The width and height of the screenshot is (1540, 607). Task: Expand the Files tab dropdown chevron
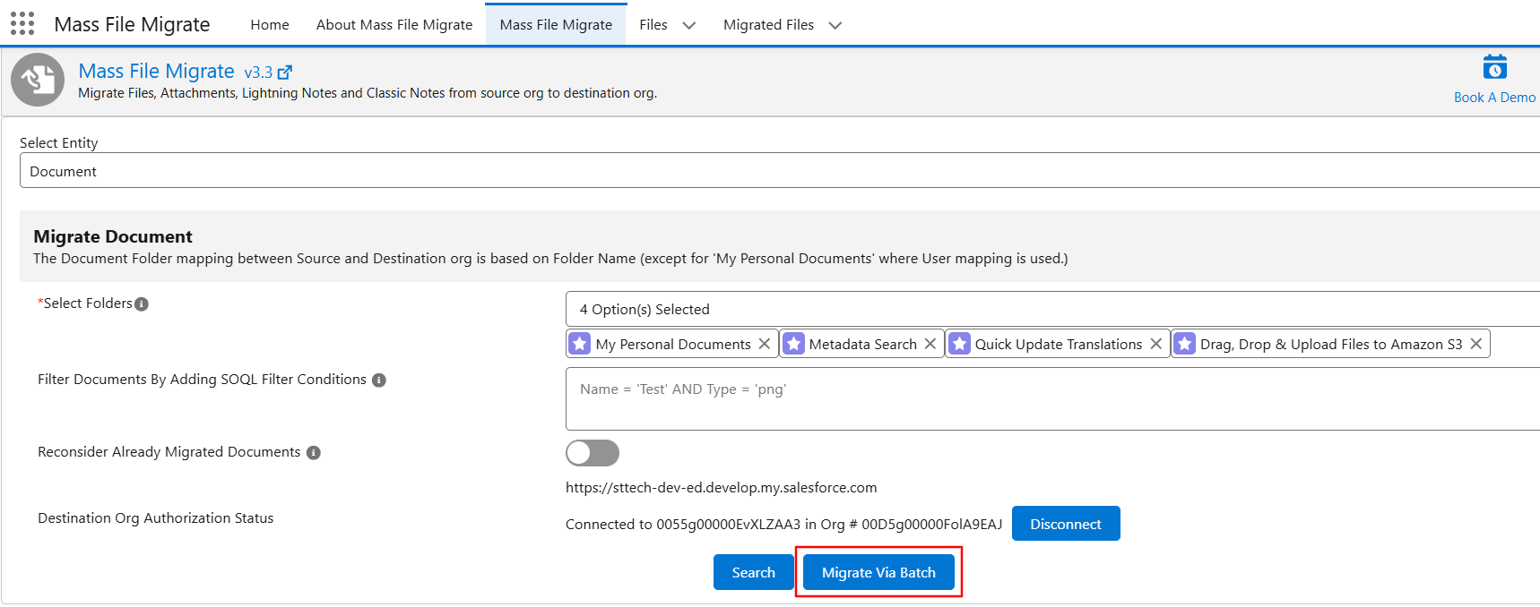(x=689, y=25)
